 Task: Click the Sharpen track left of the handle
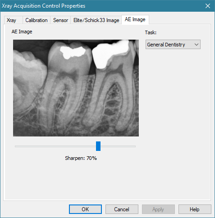tap(55, 146)
